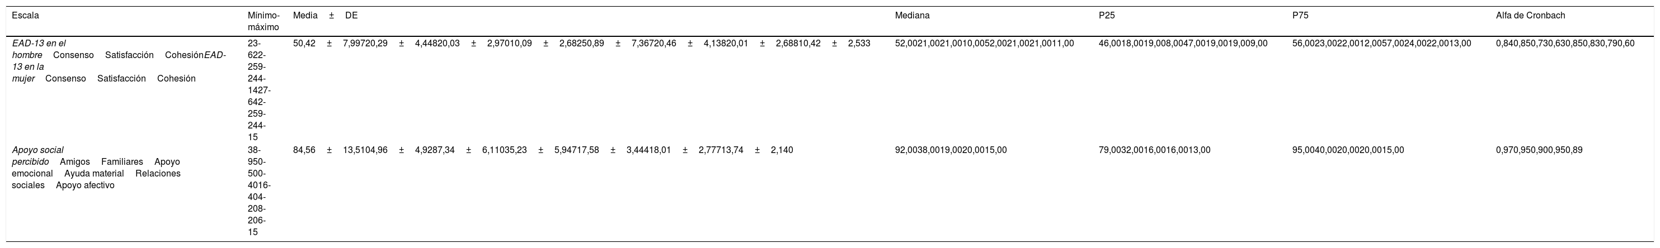Select the mean cell starting with 84,56
The image size is (1660, 248).
(543, 150)
